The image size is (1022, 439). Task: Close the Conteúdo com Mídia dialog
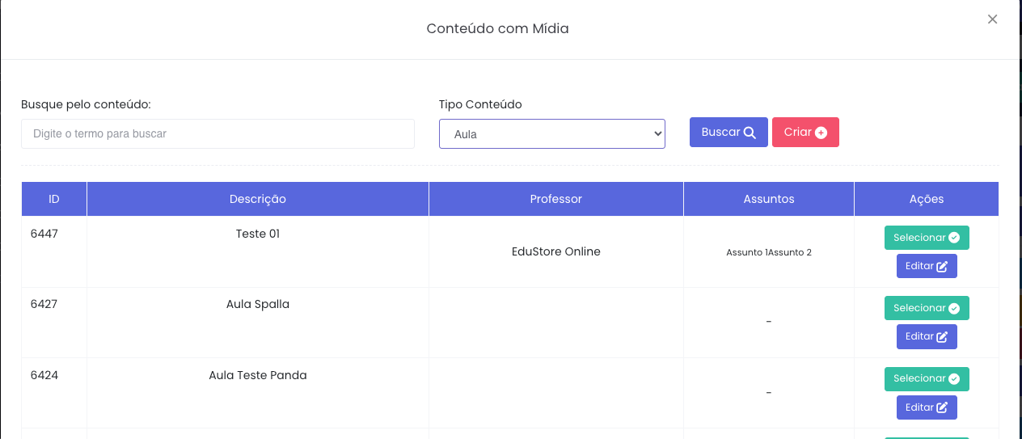pyautogui.click(x=992, y=19)
